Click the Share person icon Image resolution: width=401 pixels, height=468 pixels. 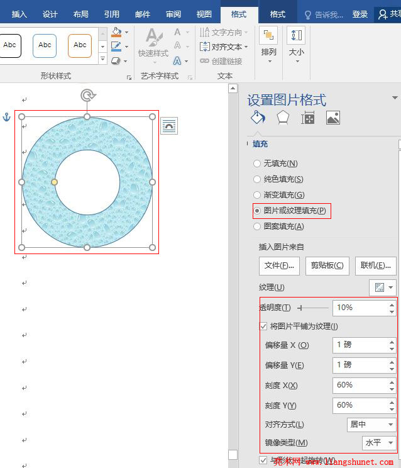pos(382,14)
